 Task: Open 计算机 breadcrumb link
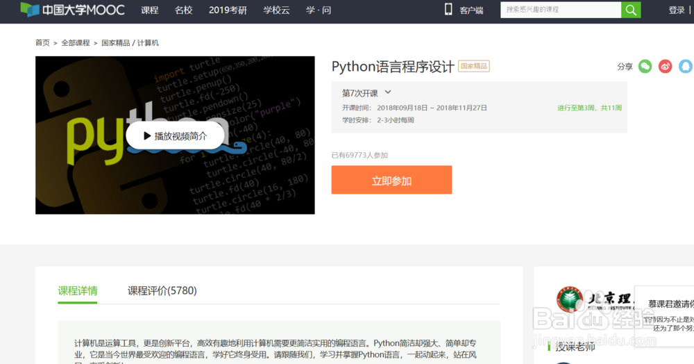148,43
